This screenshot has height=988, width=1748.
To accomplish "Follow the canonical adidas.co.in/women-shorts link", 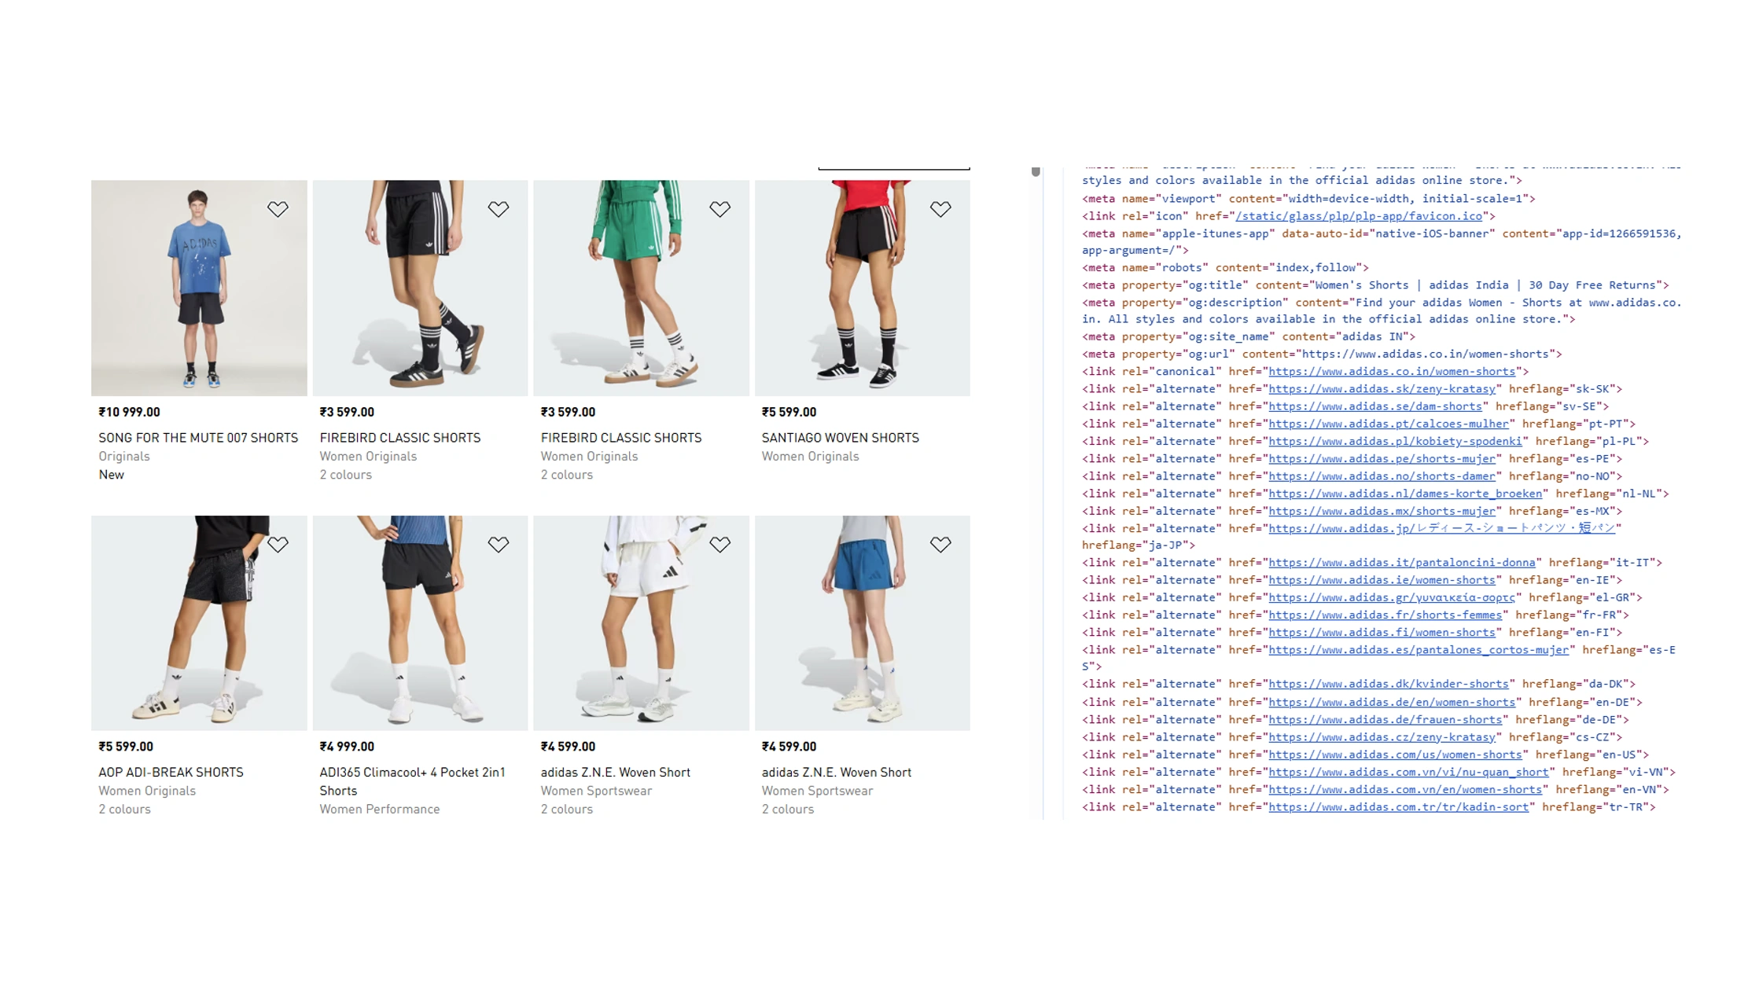I will [x=1391, y=372].
